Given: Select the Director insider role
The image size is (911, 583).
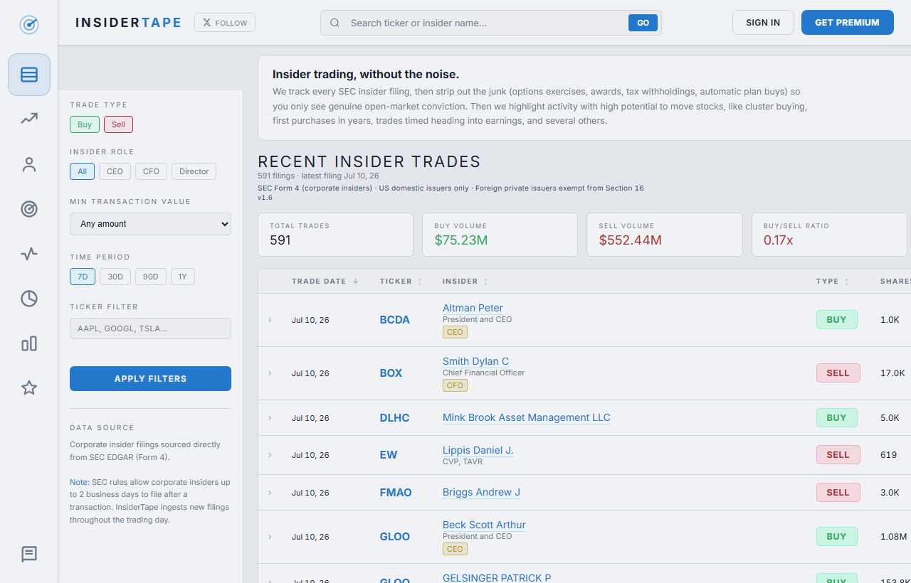Looking at the screenshot, I should tap(194, 171).
